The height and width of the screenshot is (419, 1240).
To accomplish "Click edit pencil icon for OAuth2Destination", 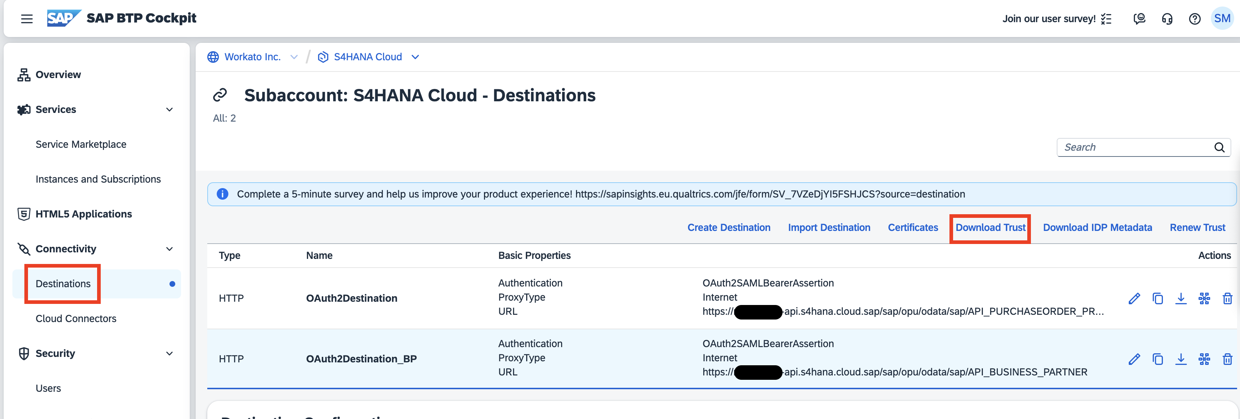I will (1134, 298).
